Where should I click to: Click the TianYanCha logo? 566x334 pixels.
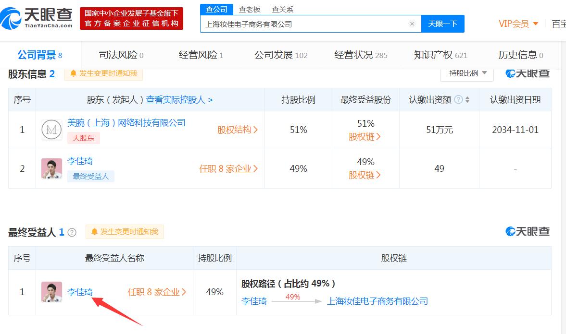37,18
